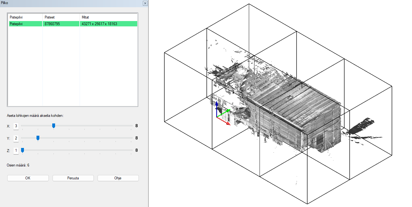Screen dimensions: 412x207
Task: Click the Z axis slider handle
Action: tap(22, 150)
